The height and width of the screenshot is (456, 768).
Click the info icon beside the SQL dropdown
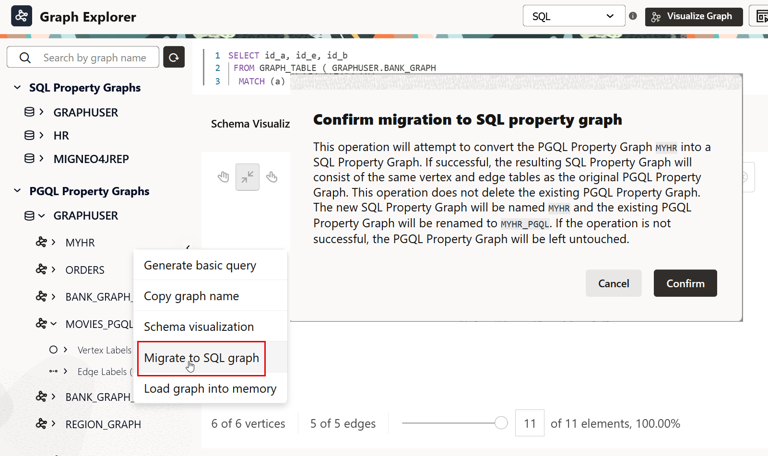633,16
